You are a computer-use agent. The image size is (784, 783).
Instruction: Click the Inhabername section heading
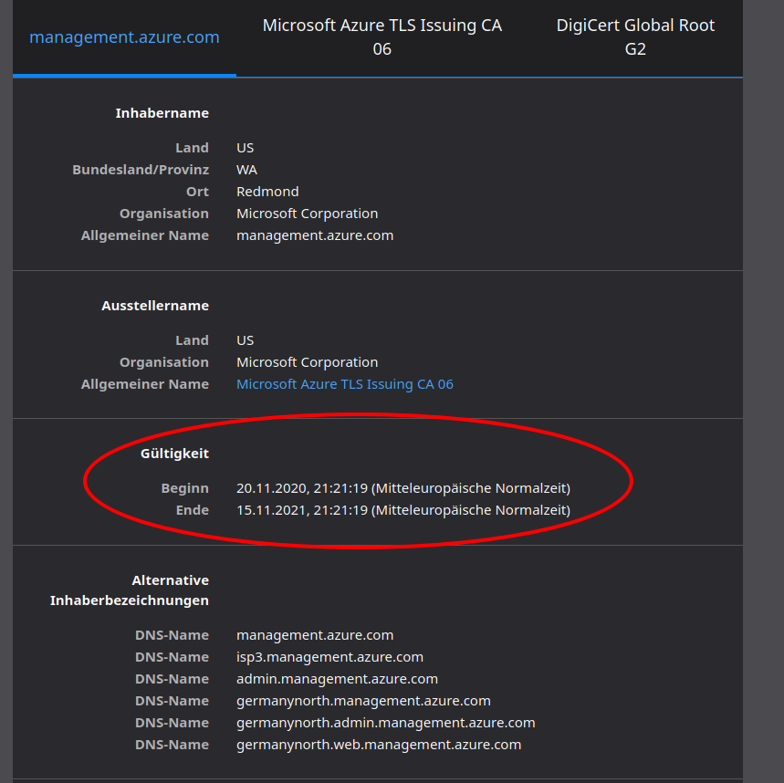[162, 113]
